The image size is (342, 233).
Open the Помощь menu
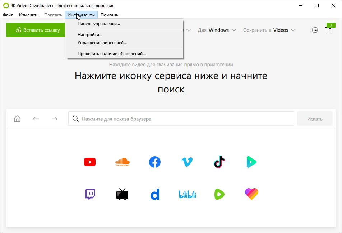[109, 15]
